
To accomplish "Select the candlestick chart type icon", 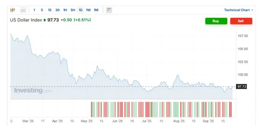I will tap(12, 10).
